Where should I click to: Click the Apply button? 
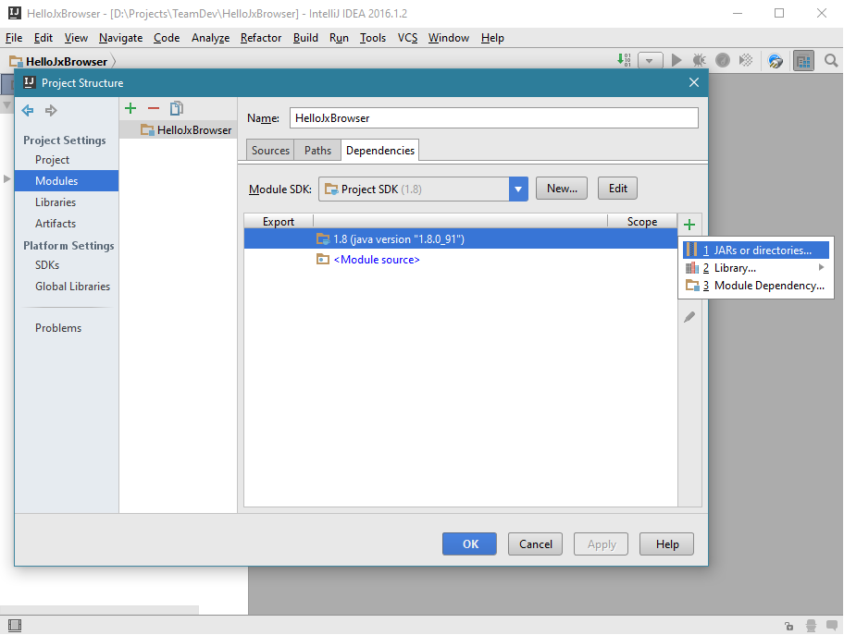[602, 544]
